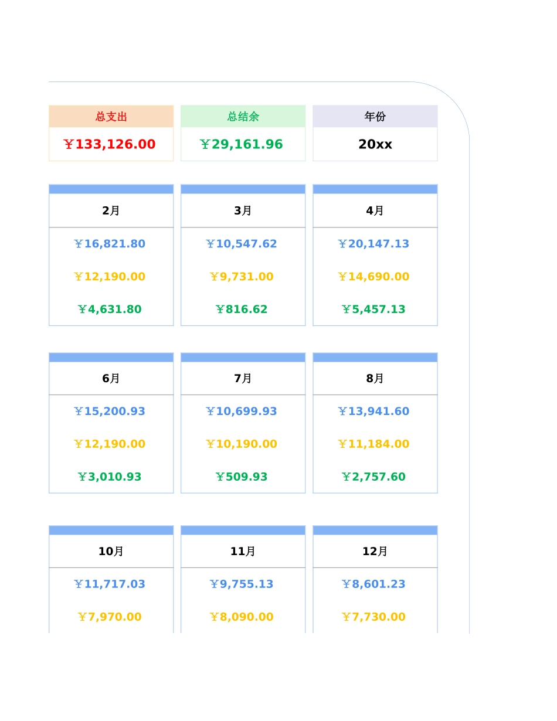557x721 pixels.
Task: Select the 10月 month card title
Action: (111, 552)
